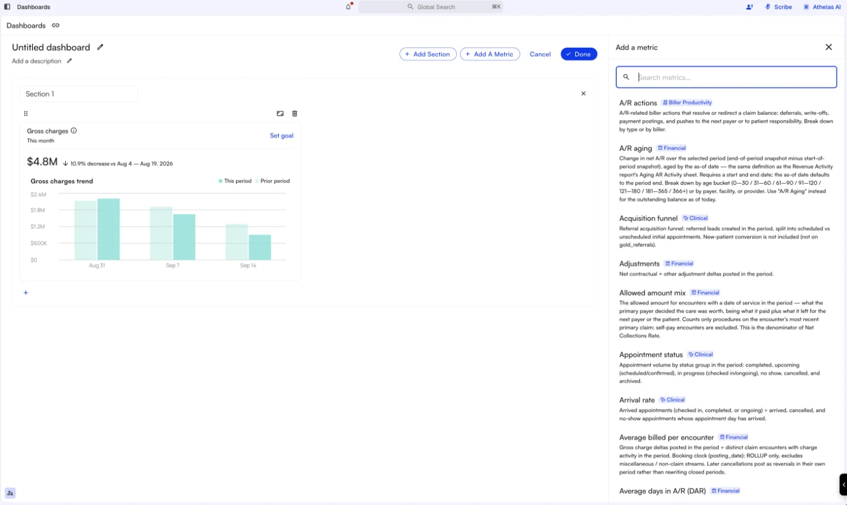Click the Financial tag beside Adjustments
Image resolution: width=847 pixels, height=505 pixels.
pyautogui.click(x=679, y=263)
